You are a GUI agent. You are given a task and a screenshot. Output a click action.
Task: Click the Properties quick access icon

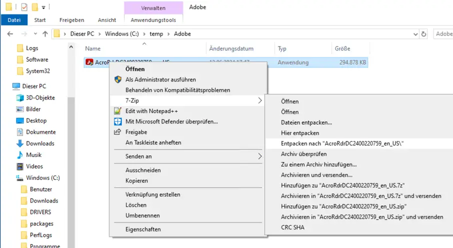tap(24, 7)
